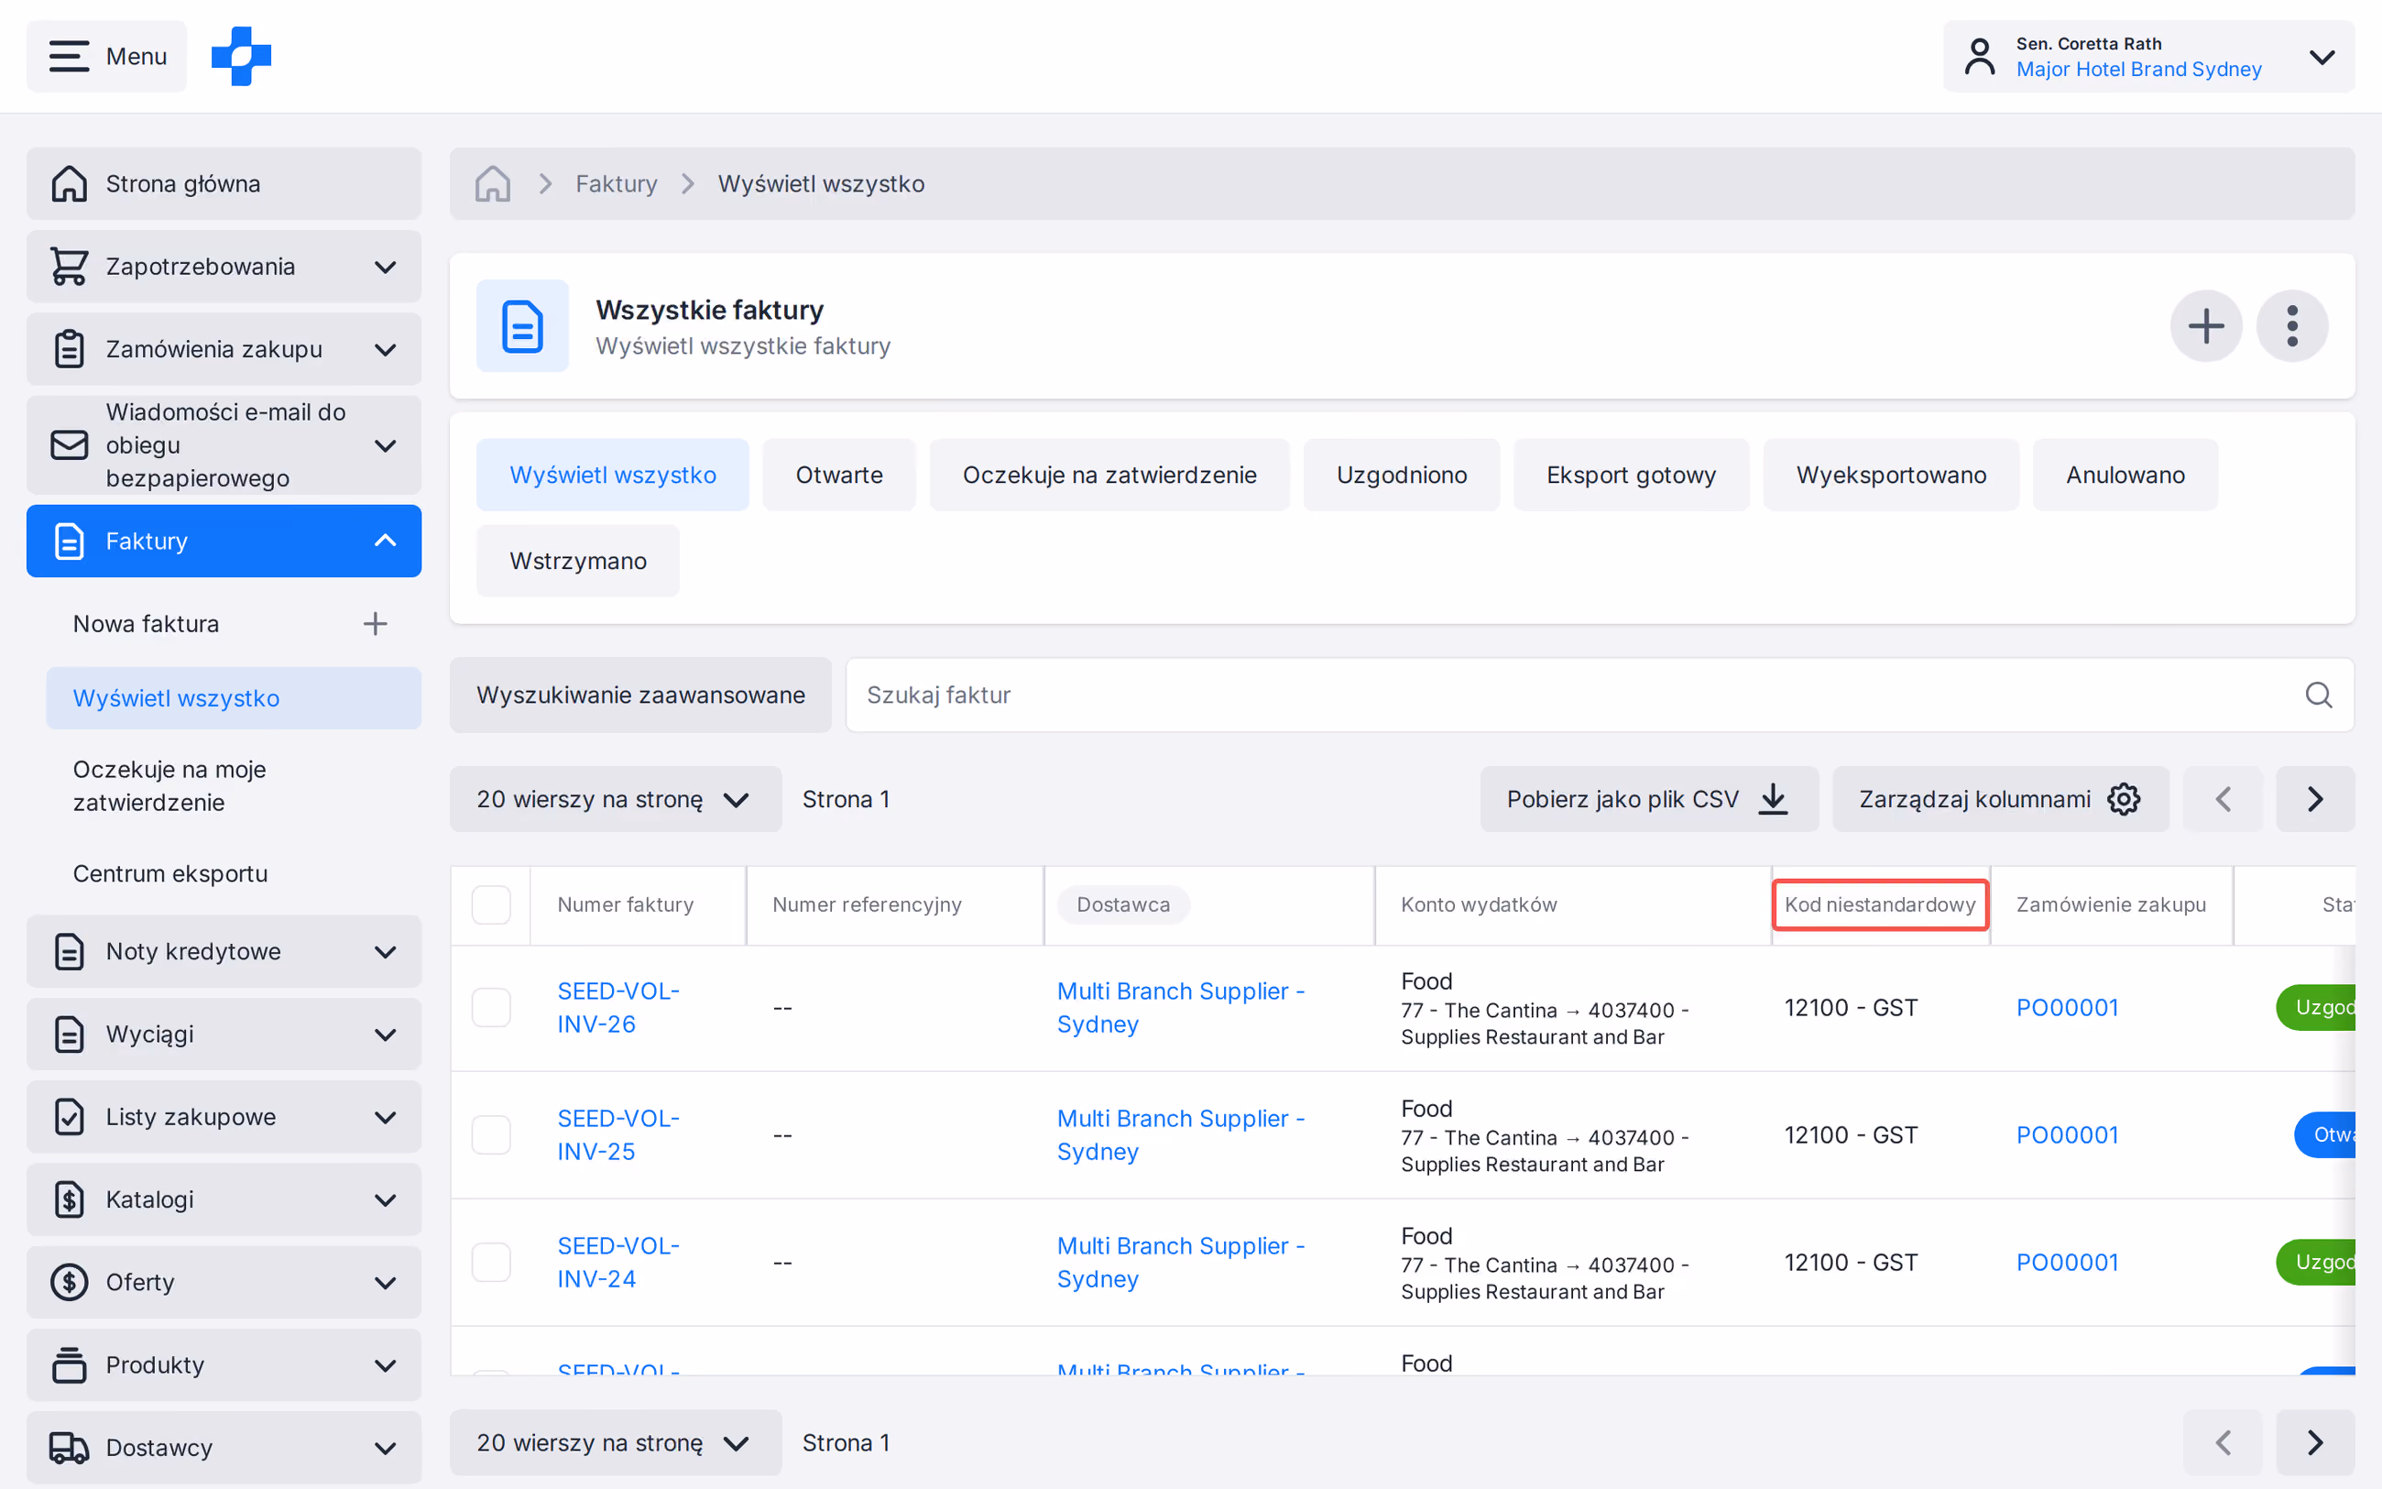Click the blue app logo

[x=241, y=56]
